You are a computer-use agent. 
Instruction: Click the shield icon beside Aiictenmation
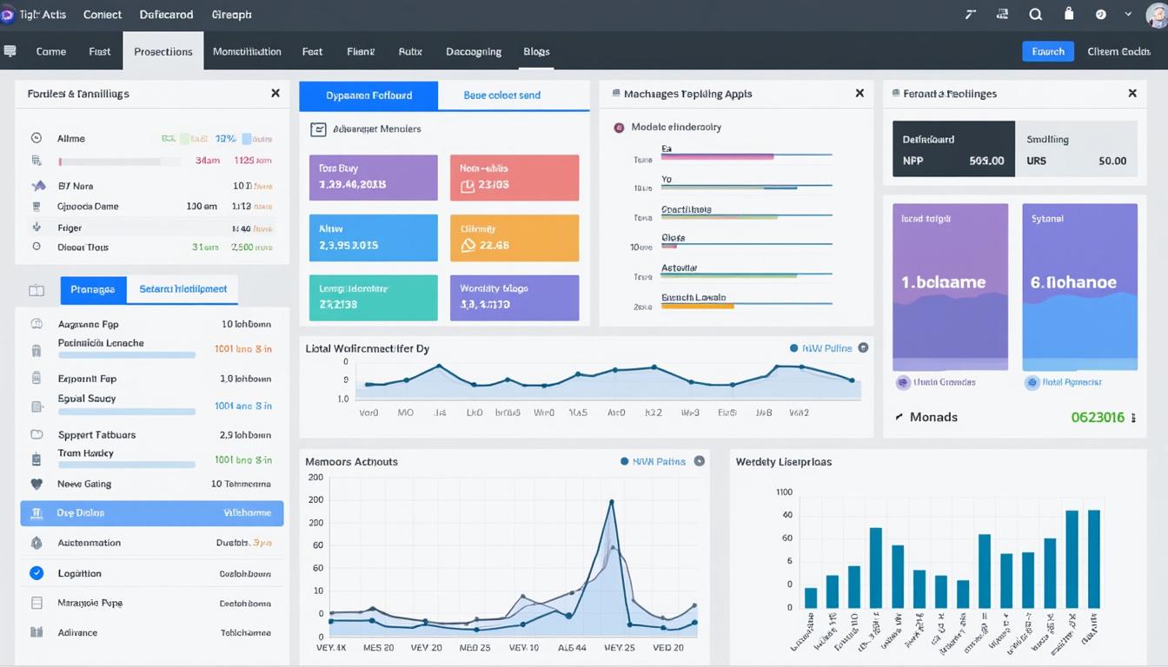(x=36, y=543)
